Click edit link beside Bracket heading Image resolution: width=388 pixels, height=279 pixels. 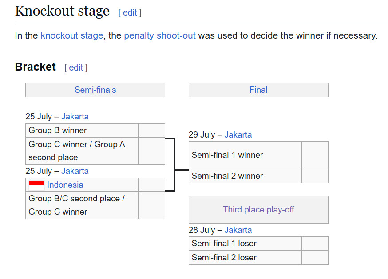coord(76,67)
